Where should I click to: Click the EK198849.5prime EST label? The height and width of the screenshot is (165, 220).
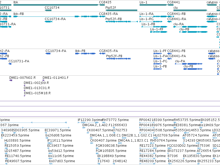point(111,156)
